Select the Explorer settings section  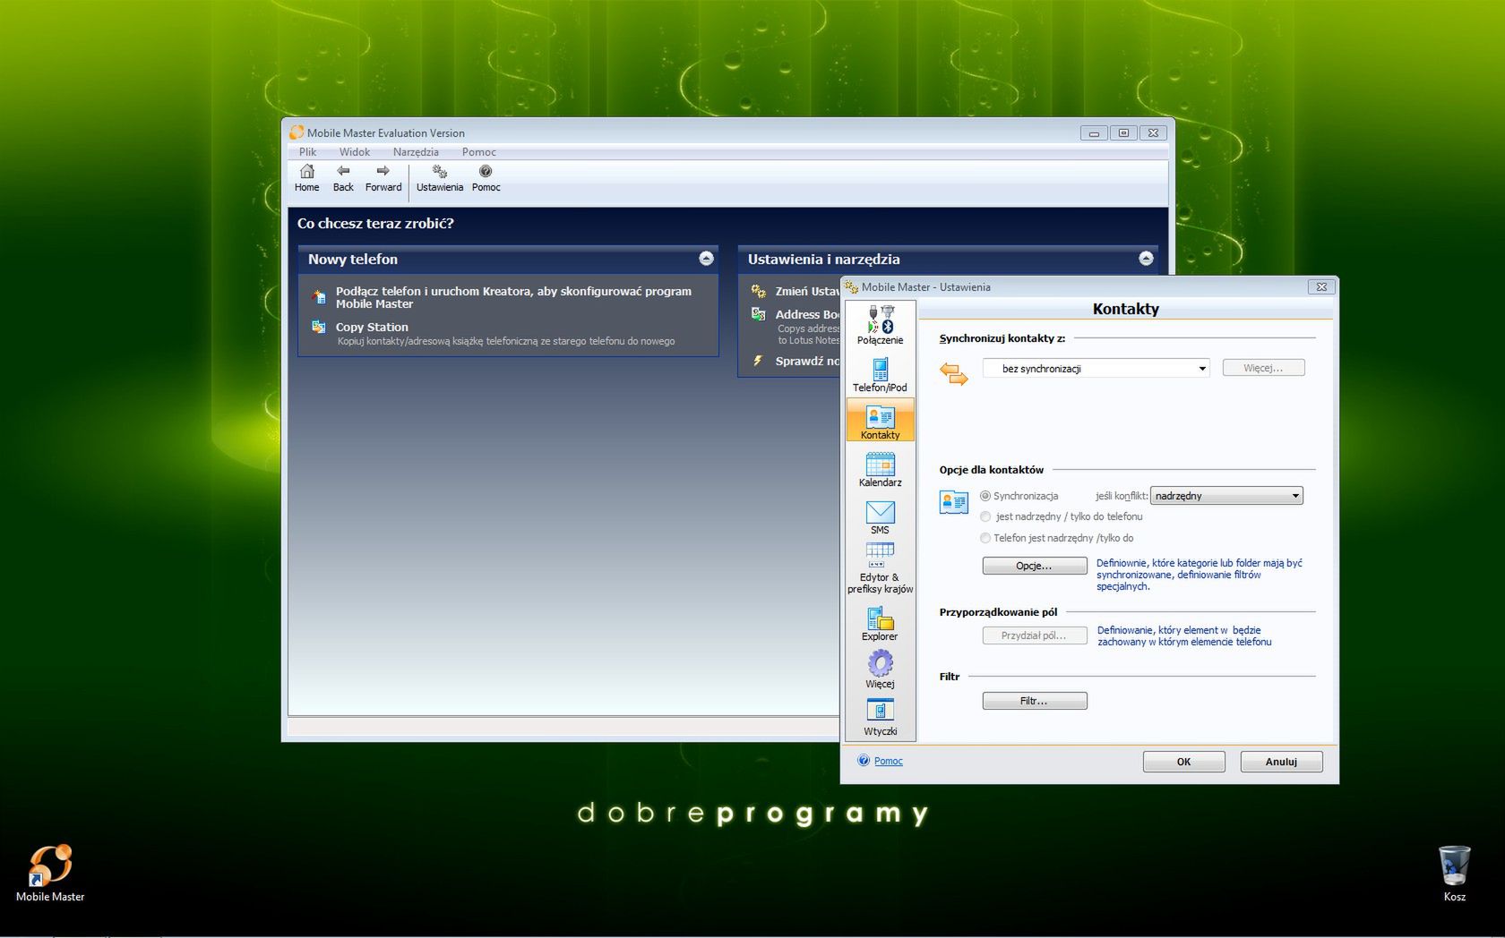click(880, 624)
